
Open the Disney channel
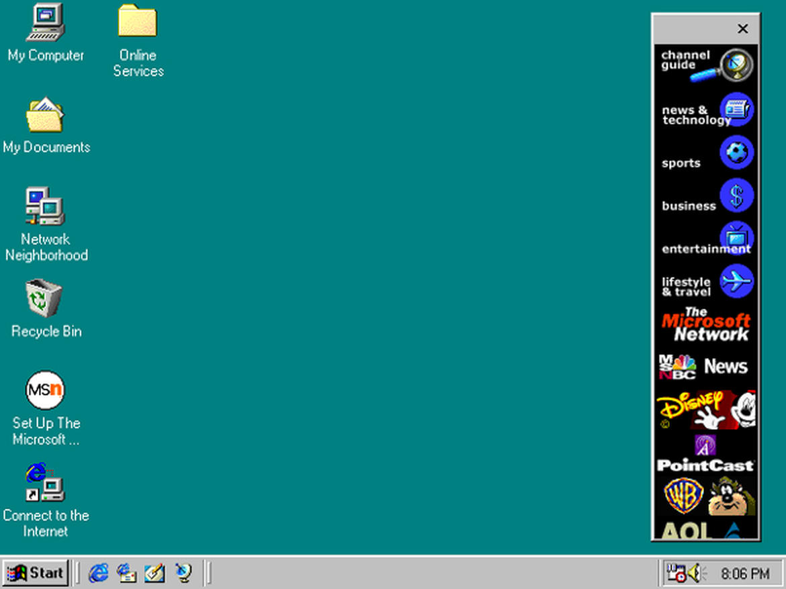pyautogui.click(x=706, y=408)
